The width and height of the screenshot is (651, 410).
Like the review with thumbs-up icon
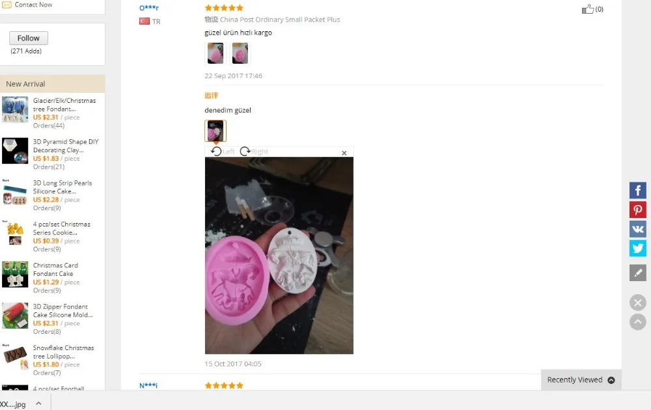click(587, 9)
